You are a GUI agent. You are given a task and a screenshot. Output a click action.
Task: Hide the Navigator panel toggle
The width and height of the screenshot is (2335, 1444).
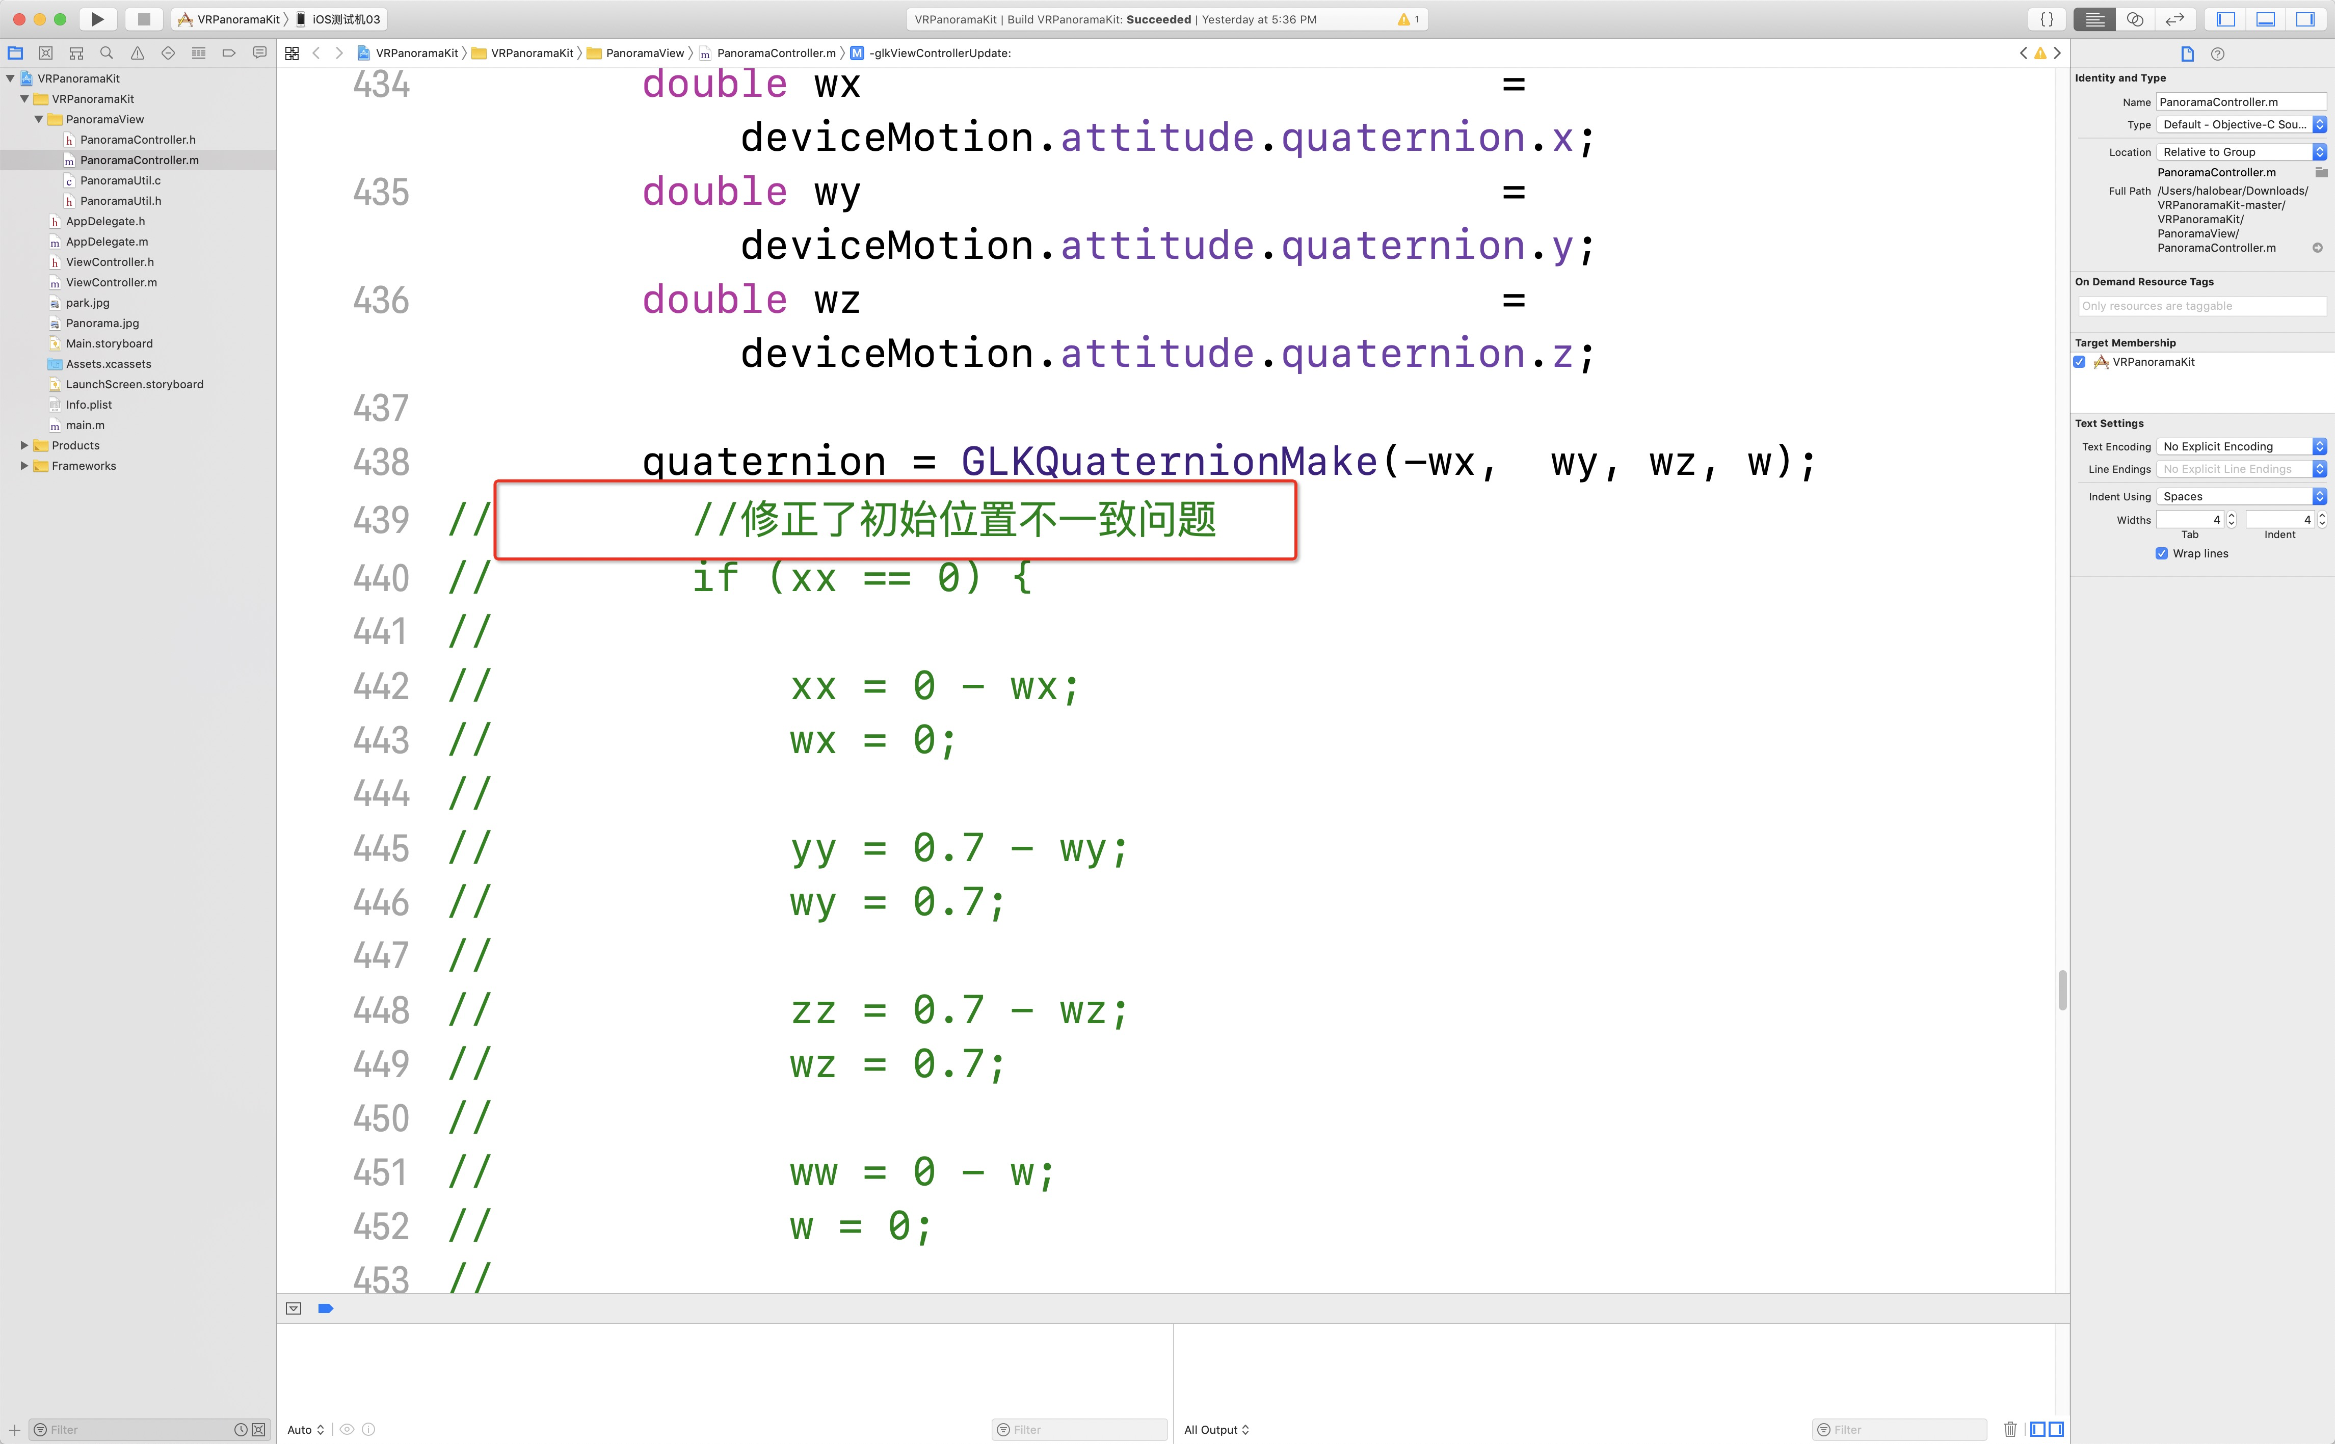2225,19
